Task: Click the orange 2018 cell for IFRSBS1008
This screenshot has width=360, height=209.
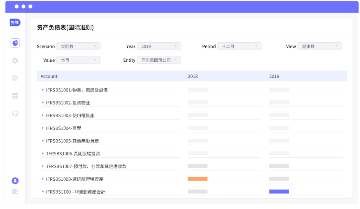Action: tap(197, 179)
